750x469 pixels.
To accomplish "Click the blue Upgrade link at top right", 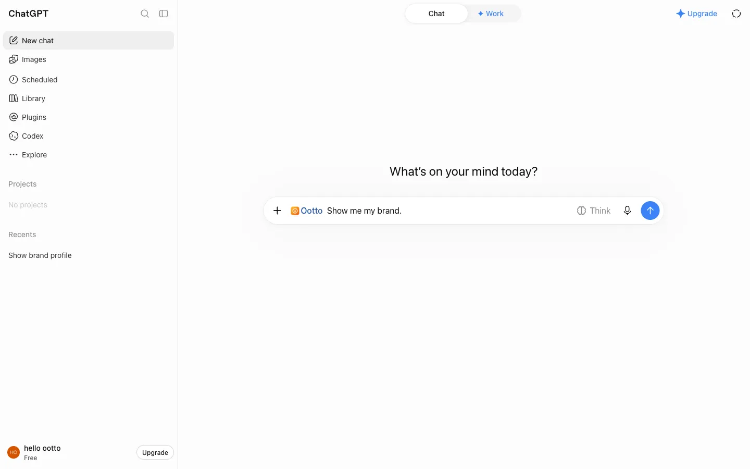I will 696,14.
